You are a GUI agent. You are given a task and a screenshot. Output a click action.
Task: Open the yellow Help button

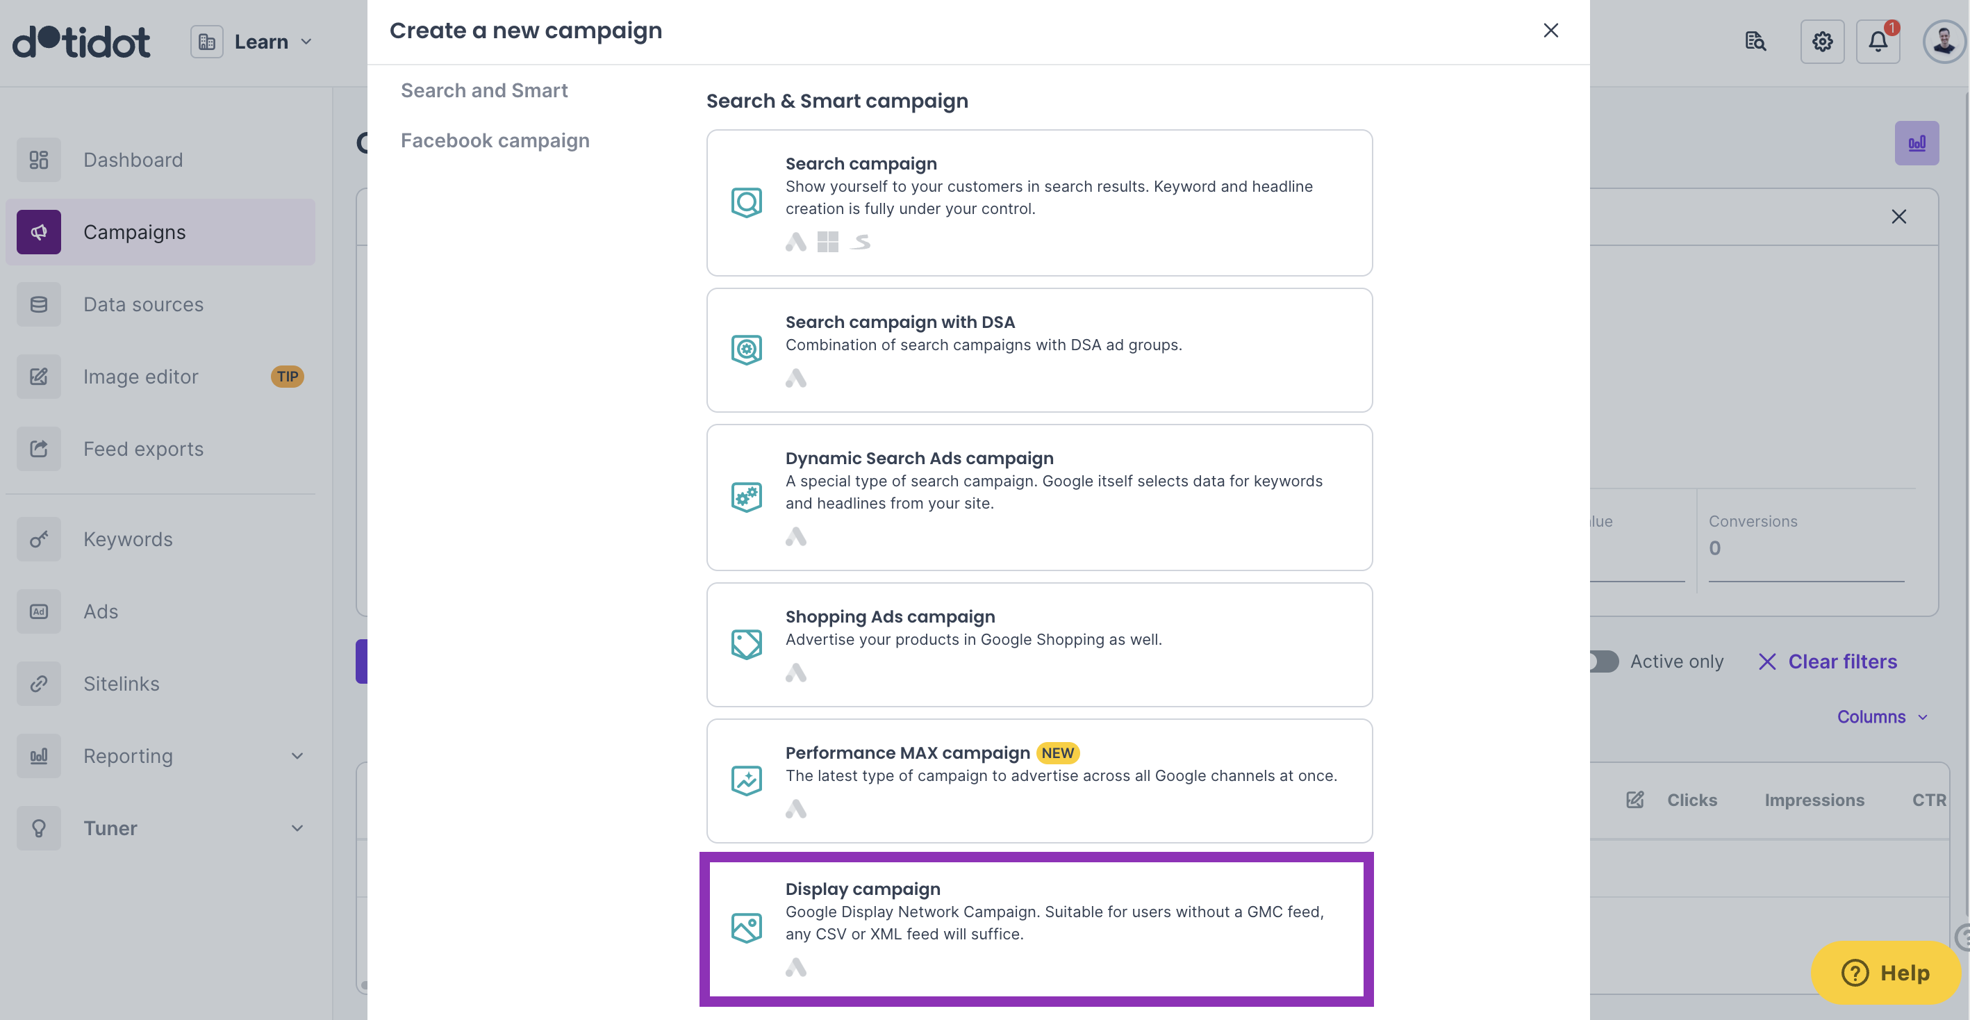coord(1886,973)
